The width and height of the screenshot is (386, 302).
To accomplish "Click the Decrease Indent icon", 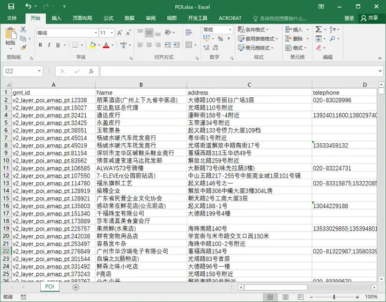I will coord(168,45).
